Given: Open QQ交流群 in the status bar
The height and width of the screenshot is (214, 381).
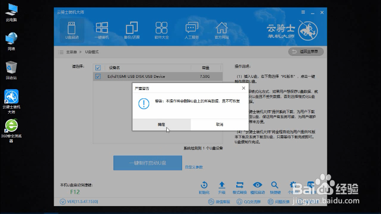Looking at the screenshot, I should pos(249,202).
